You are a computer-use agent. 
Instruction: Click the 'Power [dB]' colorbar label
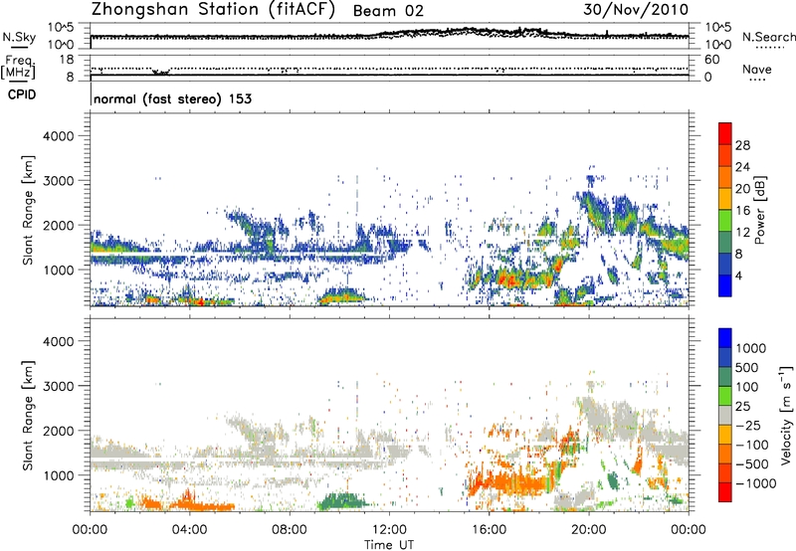pos(759,210)
